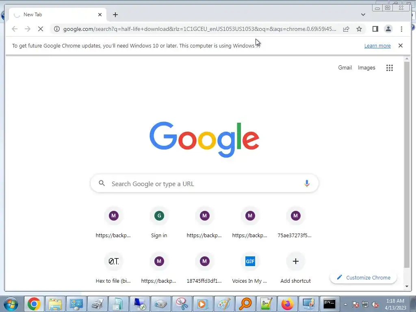
Task: Open Action Center flag icon
Action: [x=355, y=304]
